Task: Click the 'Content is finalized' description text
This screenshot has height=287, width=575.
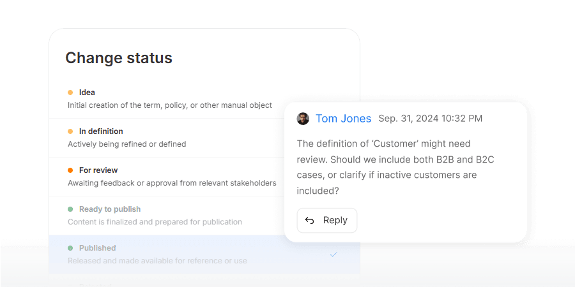Action: click(x=155, y=222)
